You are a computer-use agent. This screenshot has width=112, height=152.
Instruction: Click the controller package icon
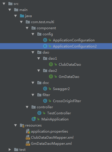pyautogui.click(x=34, y=107)
